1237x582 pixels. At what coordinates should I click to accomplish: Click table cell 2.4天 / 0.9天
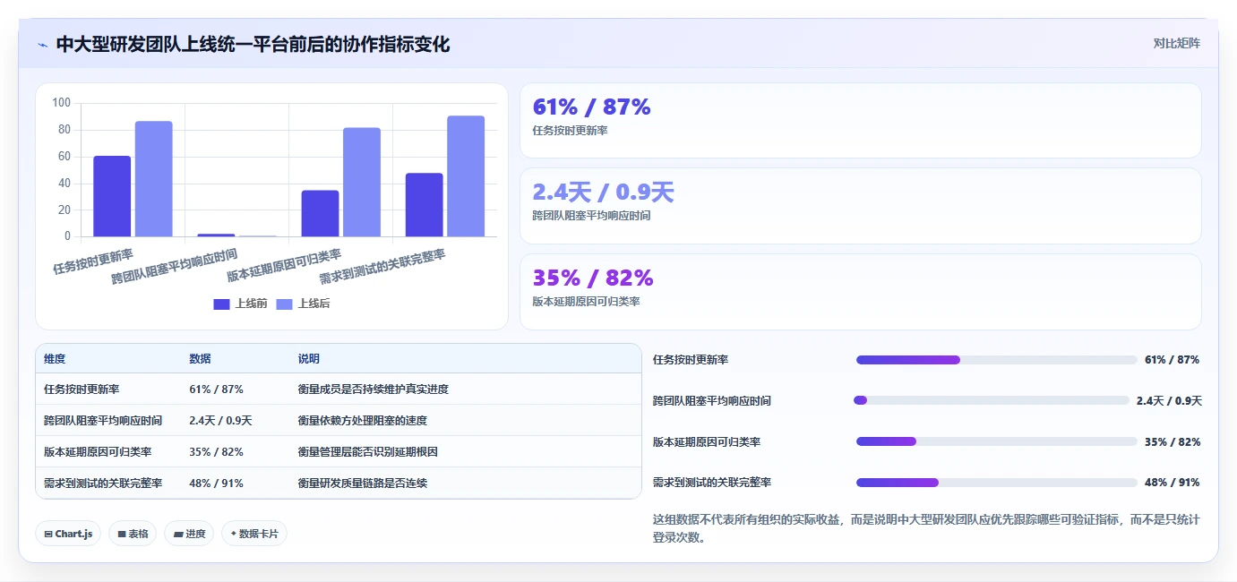[220, 421]
